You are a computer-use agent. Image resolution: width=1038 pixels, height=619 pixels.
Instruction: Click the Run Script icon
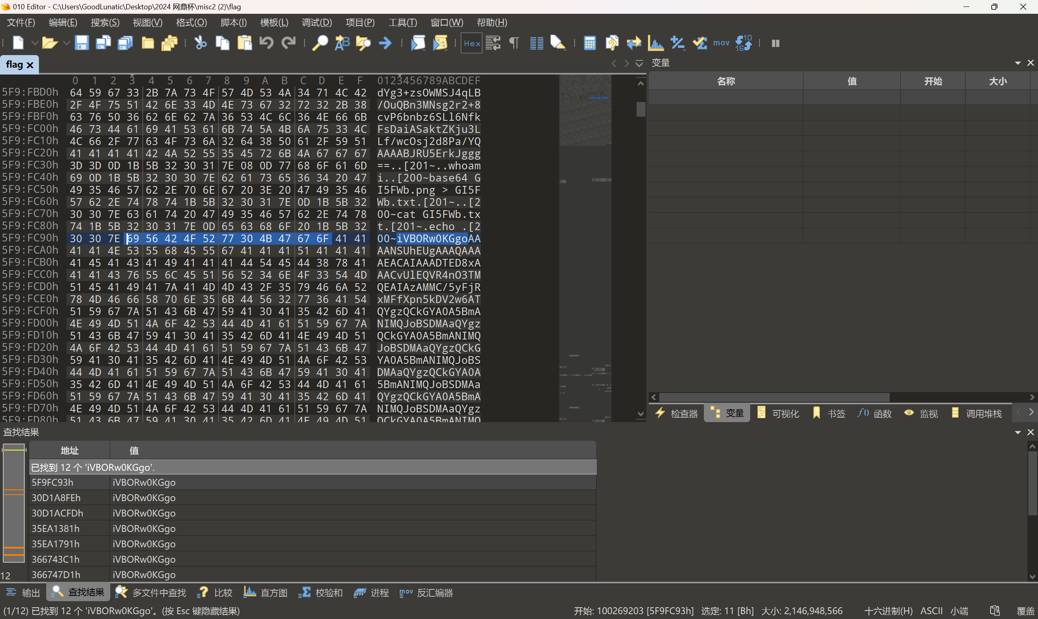[x=418, y=43]
